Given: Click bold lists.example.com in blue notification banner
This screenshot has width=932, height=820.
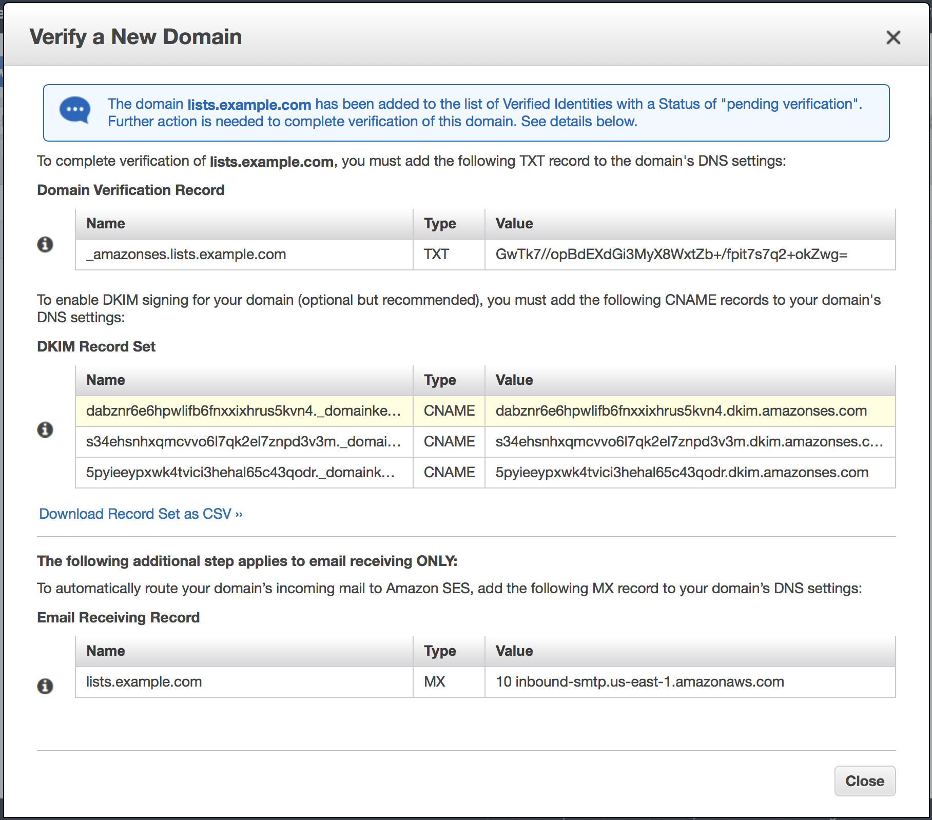Looking at the screenshot, I should [x=249, y=105].
